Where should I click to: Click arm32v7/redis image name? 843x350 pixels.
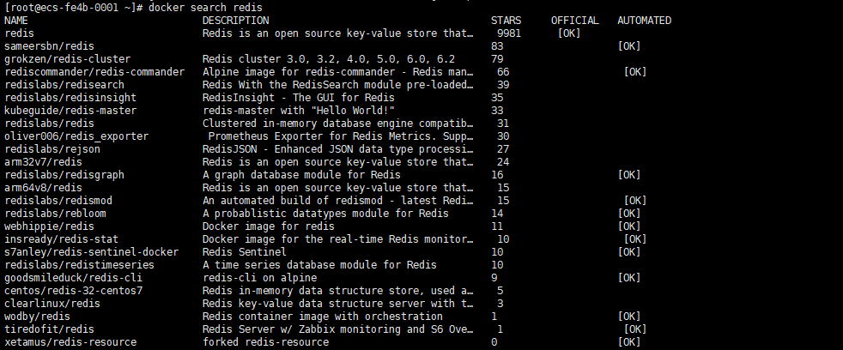(x=43, y=162)
